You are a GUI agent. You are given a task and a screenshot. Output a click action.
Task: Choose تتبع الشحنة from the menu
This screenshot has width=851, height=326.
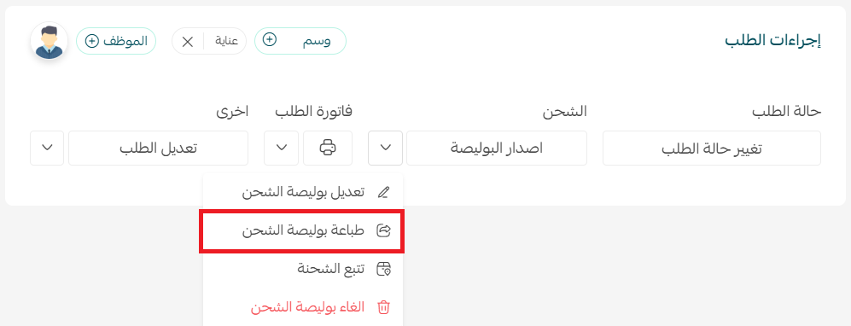coord(303,269)
